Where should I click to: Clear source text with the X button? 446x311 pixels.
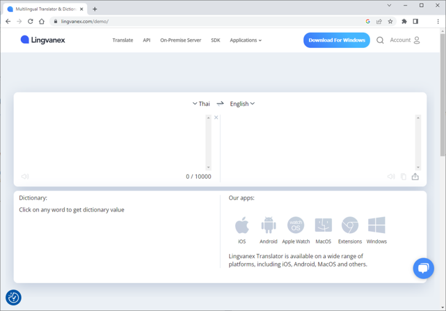[x=216, y=117]
